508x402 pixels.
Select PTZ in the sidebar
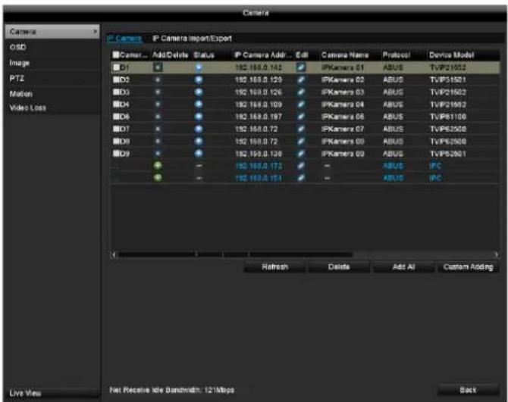tap(52, 78)
